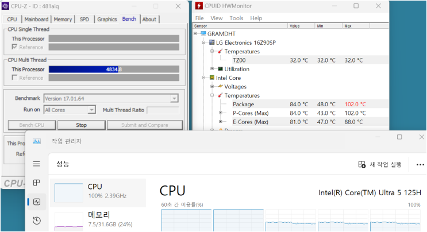Switch to the About tab
This screenshot has height=232, width=427.
(x=149, y=20)
